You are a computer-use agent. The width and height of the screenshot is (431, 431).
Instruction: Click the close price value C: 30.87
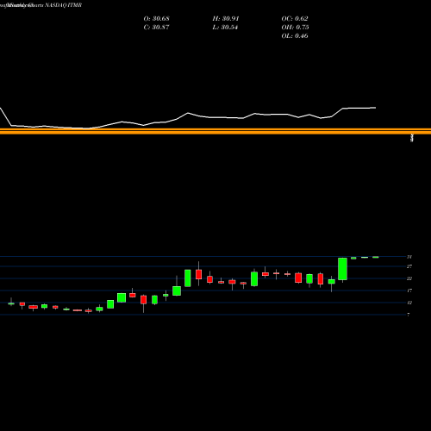[156, 28]
